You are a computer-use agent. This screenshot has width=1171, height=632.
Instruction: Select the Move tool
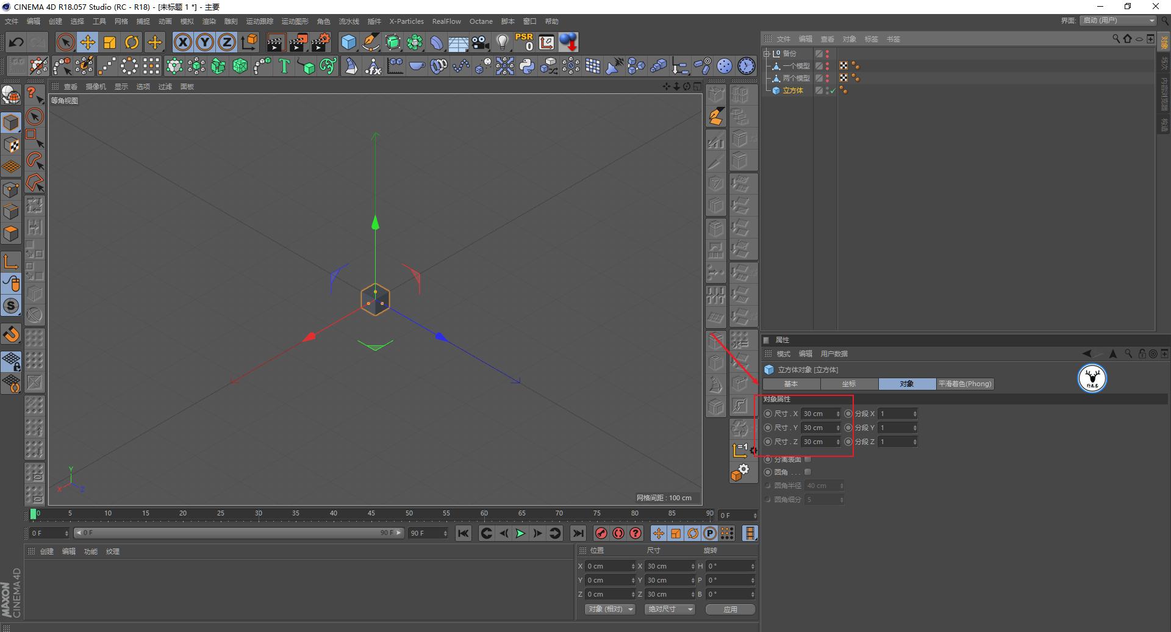[88, 42]
